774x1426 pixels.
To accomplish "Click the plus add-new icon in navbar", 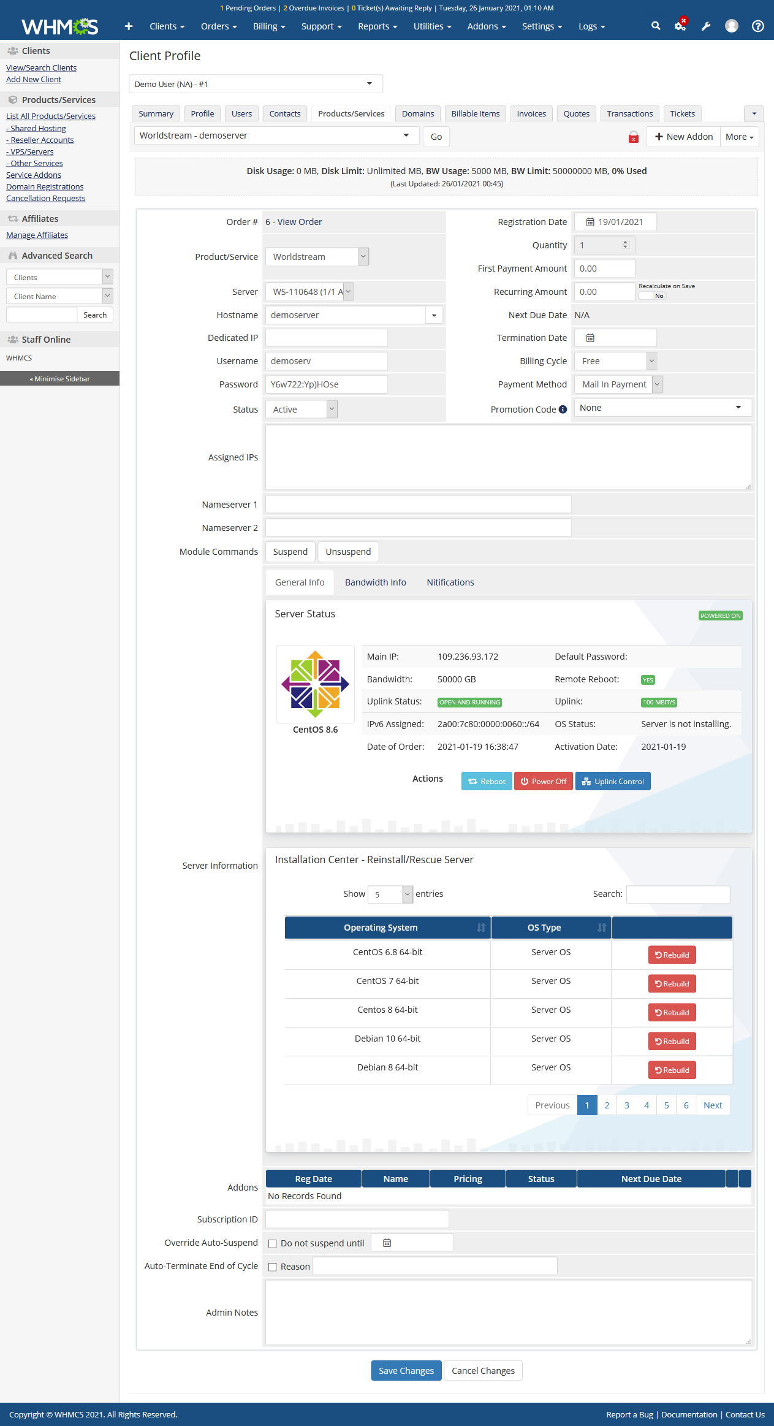I will click(129, 26).
